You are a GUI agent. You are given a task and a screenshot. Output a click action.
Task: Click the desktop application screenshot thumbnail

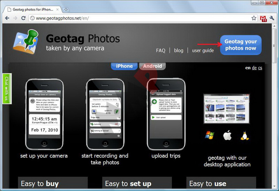(226, 109)
